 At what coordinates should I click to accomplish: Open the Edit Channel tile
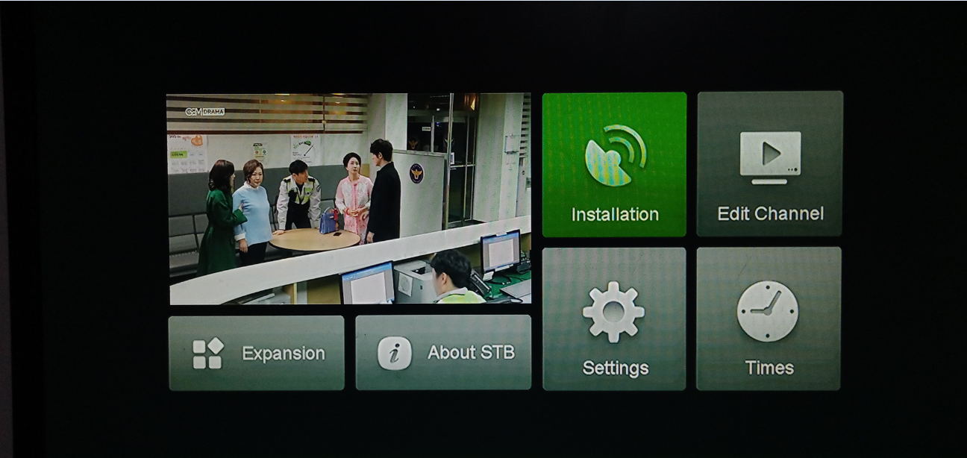click(x=769, y=166)
